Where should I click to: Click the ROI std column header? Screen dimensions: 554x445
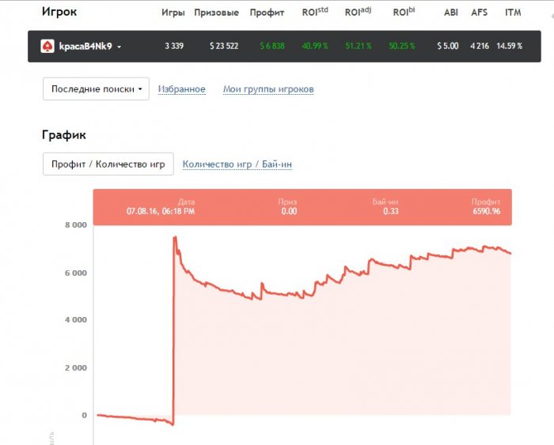(x=315, y=12)
